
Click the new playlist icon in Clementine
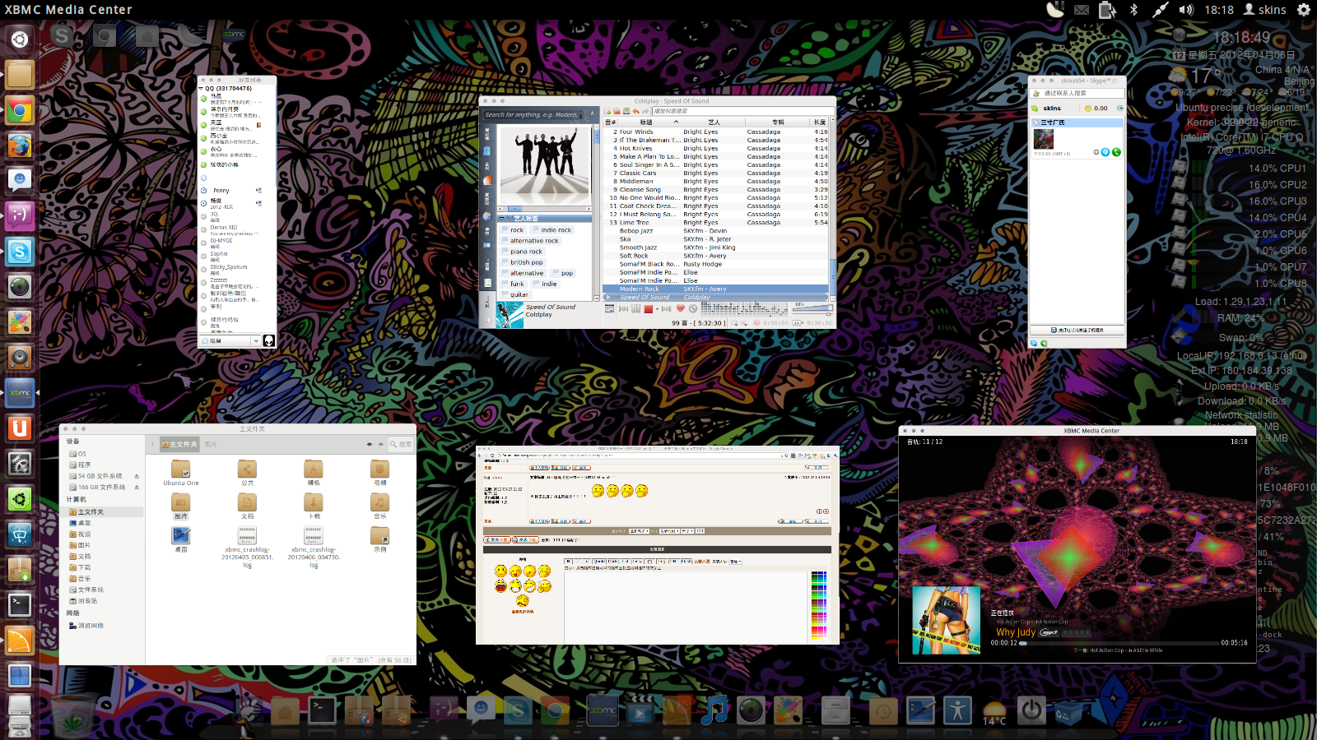click(x=607, y=111)
